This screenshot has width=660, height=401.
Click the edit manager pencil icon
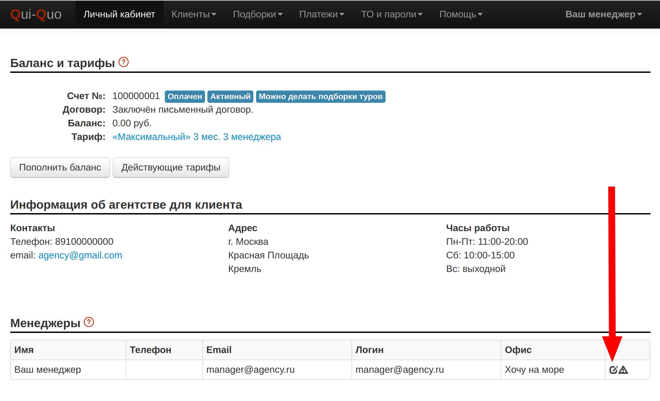tap(613, 370)
